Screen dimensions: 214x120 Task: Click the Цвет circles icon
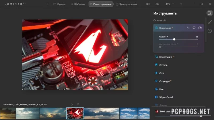pyautogui.click(x=156, y=89)
